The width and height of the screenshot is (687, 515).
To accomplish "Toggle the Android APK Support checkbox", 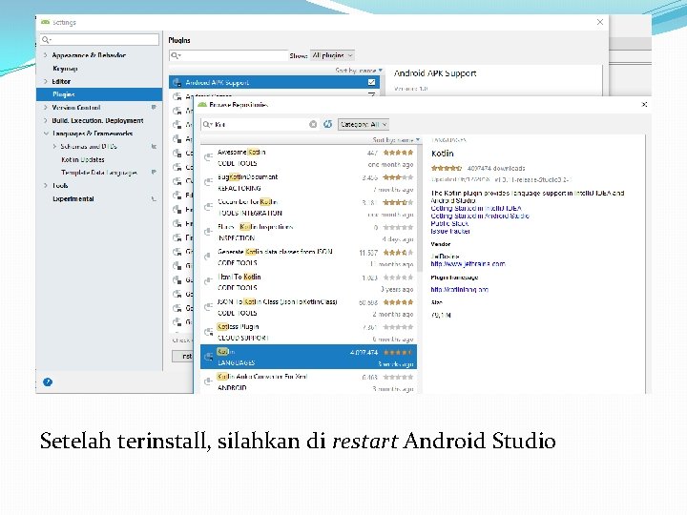I will pos(371,82).
